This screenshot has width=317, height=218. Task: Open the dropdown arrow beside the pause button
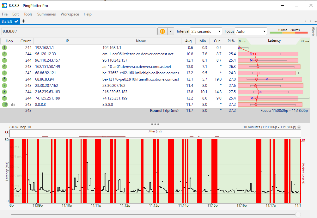171,31
